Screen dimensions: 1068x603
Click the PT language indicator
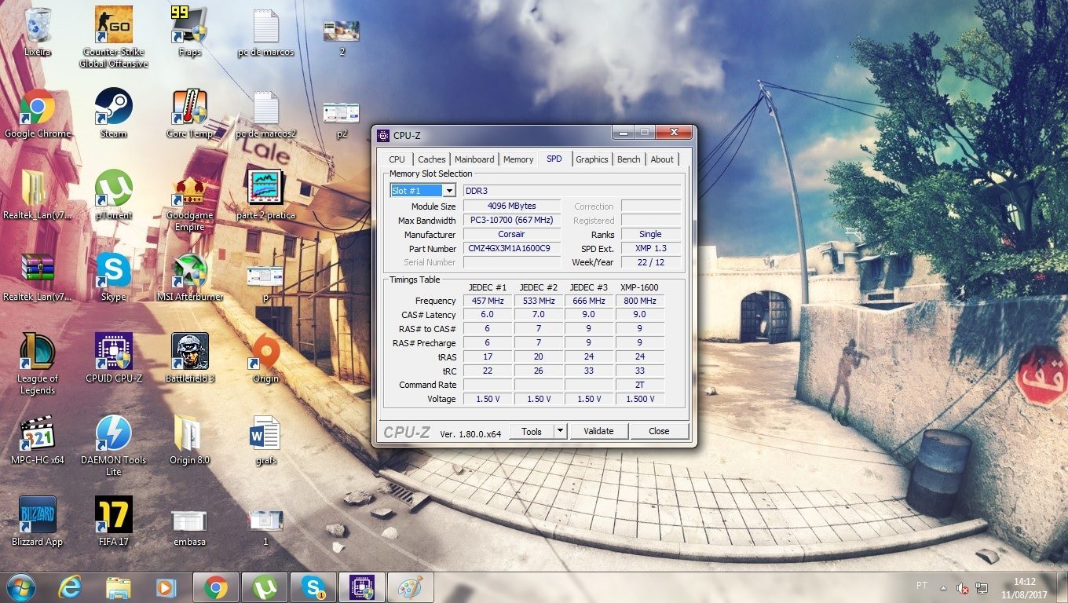922,586
